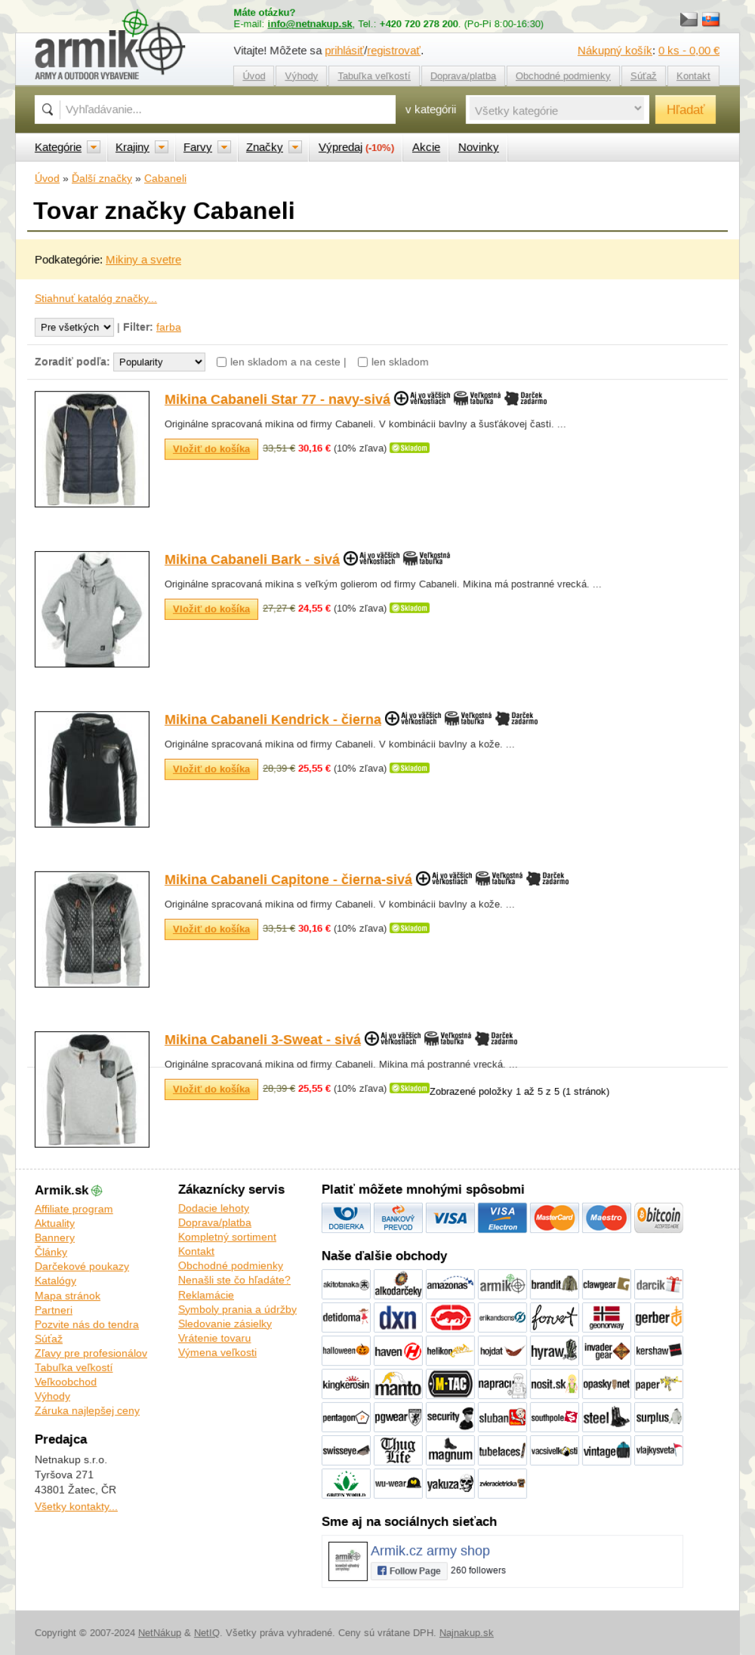The height and width of the screenshot is (1655, 755).
Task: Expand the Značky menu arrow
Action: 295,147
